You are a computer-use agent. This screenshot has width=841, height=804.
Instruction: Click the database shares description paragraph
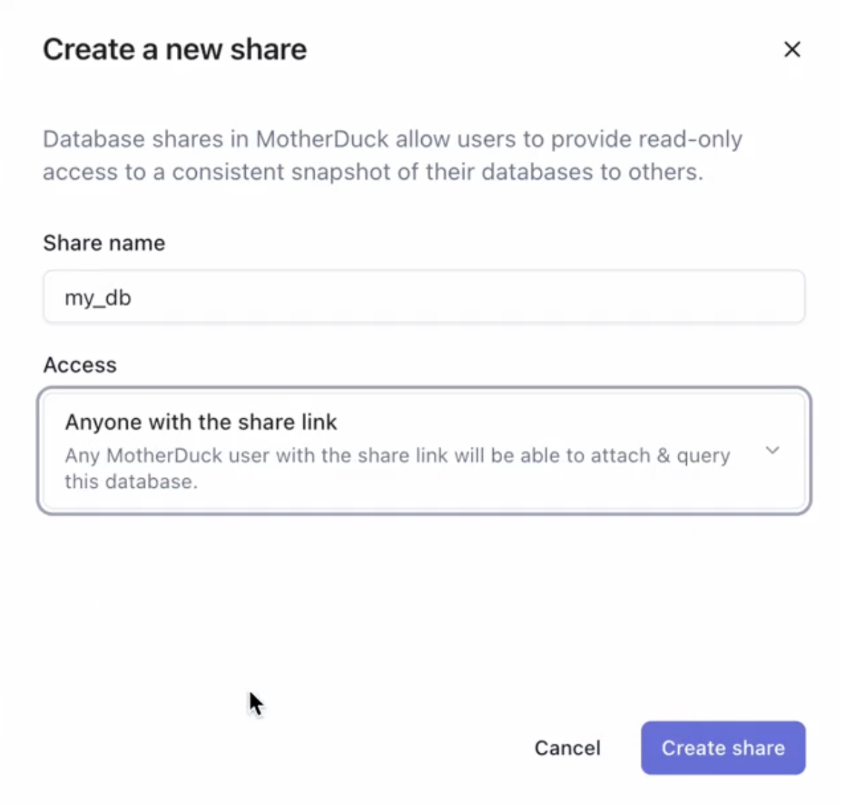[x=393, y=156]
